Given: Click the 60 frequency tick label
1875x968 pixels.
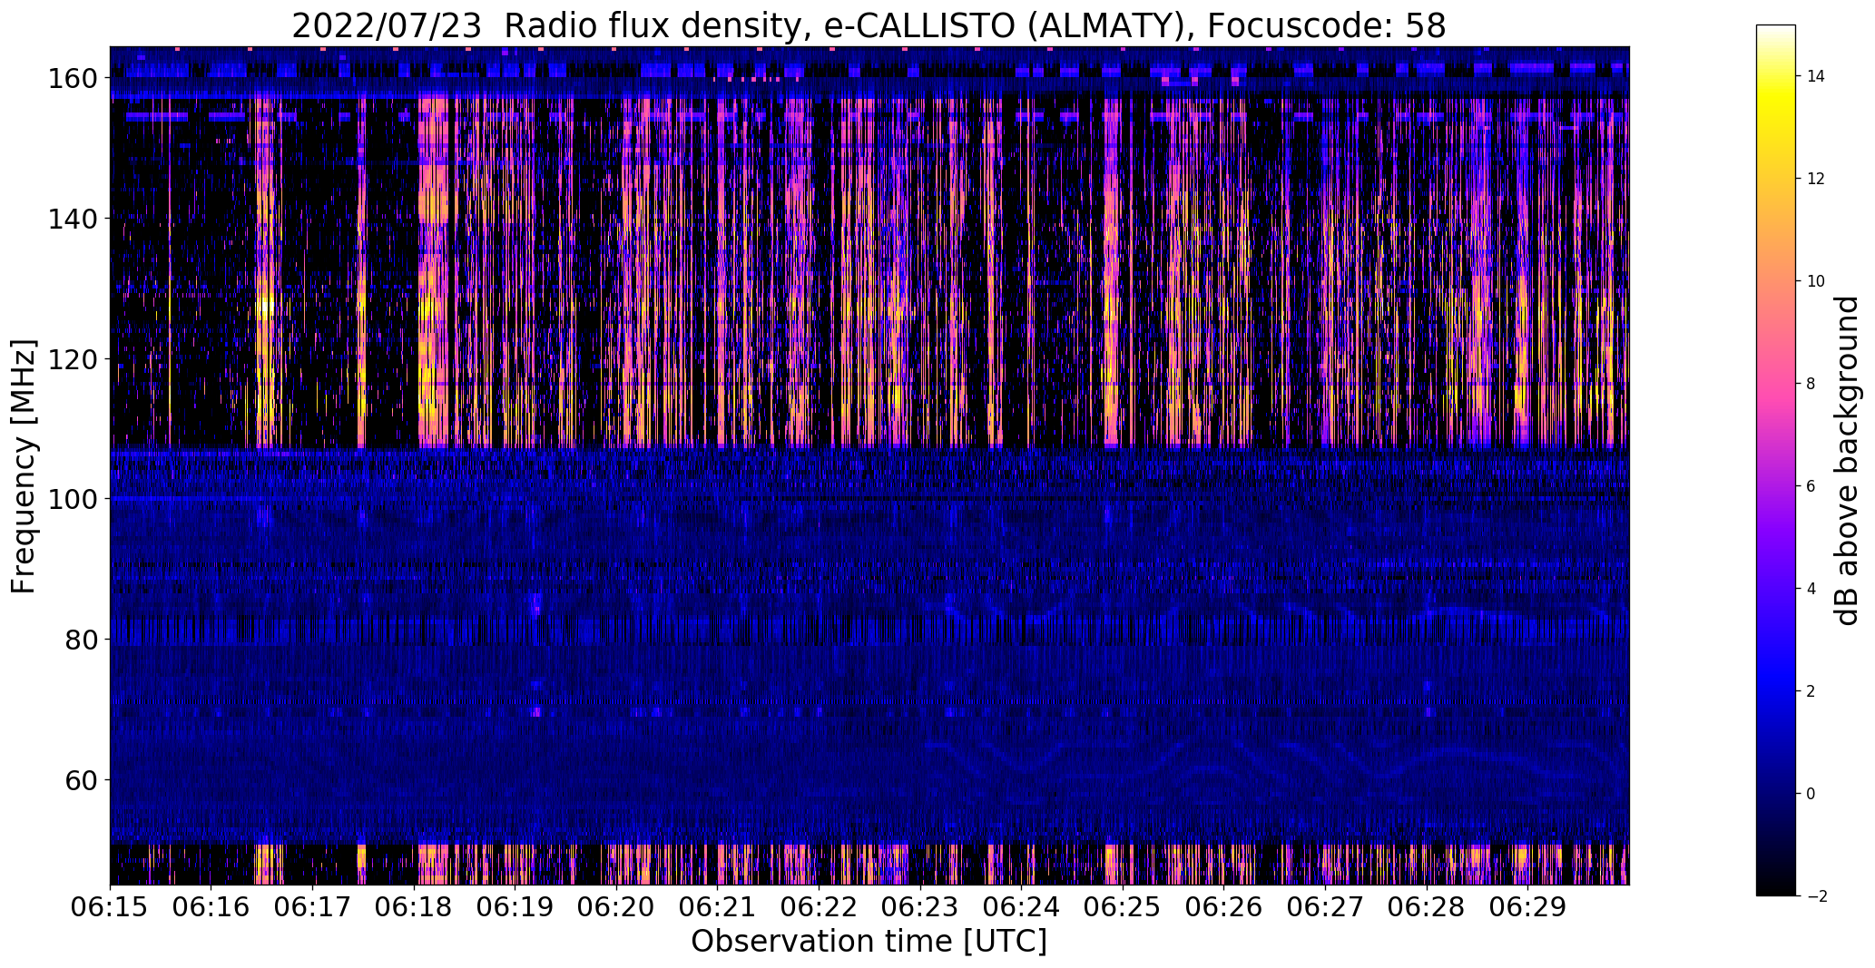Looking at the screenshot, I should pyautogui.click(x=80, y=779).
